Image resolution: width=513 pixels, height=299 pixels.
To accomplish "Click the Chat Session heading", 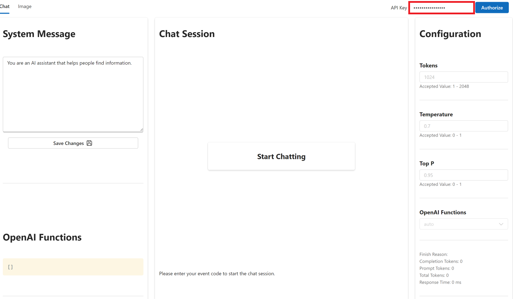I will [187, 34].
